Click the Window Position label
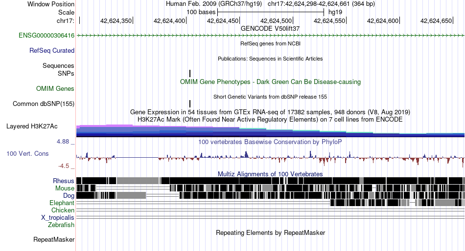The height and width of the screenshot is (251, 465). [51, 4]
